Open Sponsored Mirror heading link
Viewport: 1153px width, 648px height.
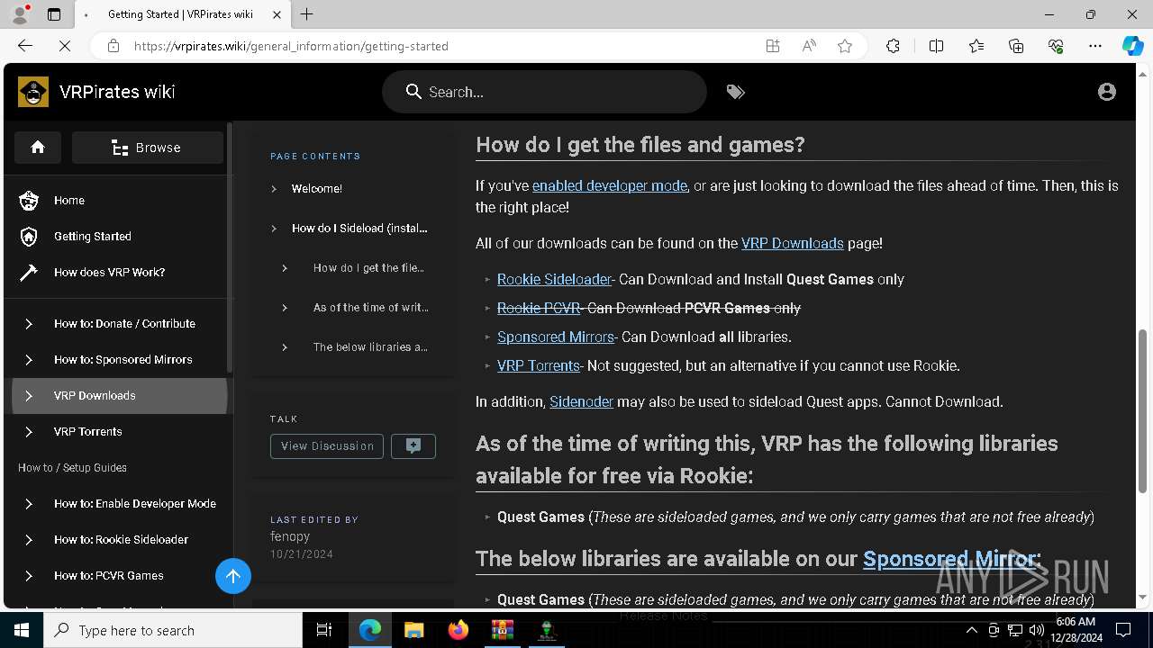(949, 559)
